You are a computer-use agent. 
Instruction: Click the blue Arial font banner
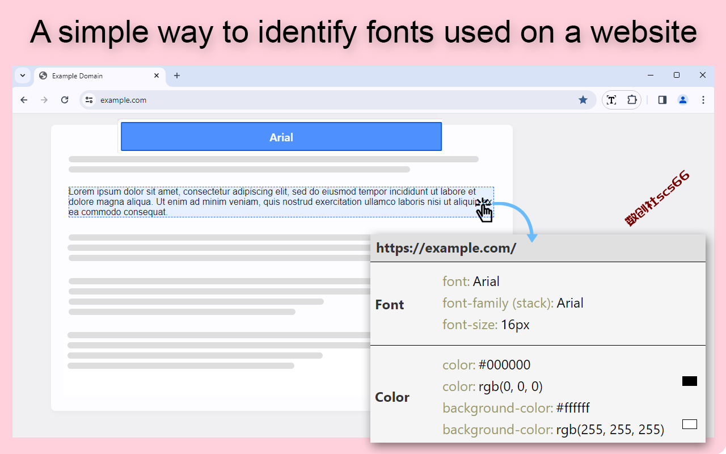(x=281, y=137)
